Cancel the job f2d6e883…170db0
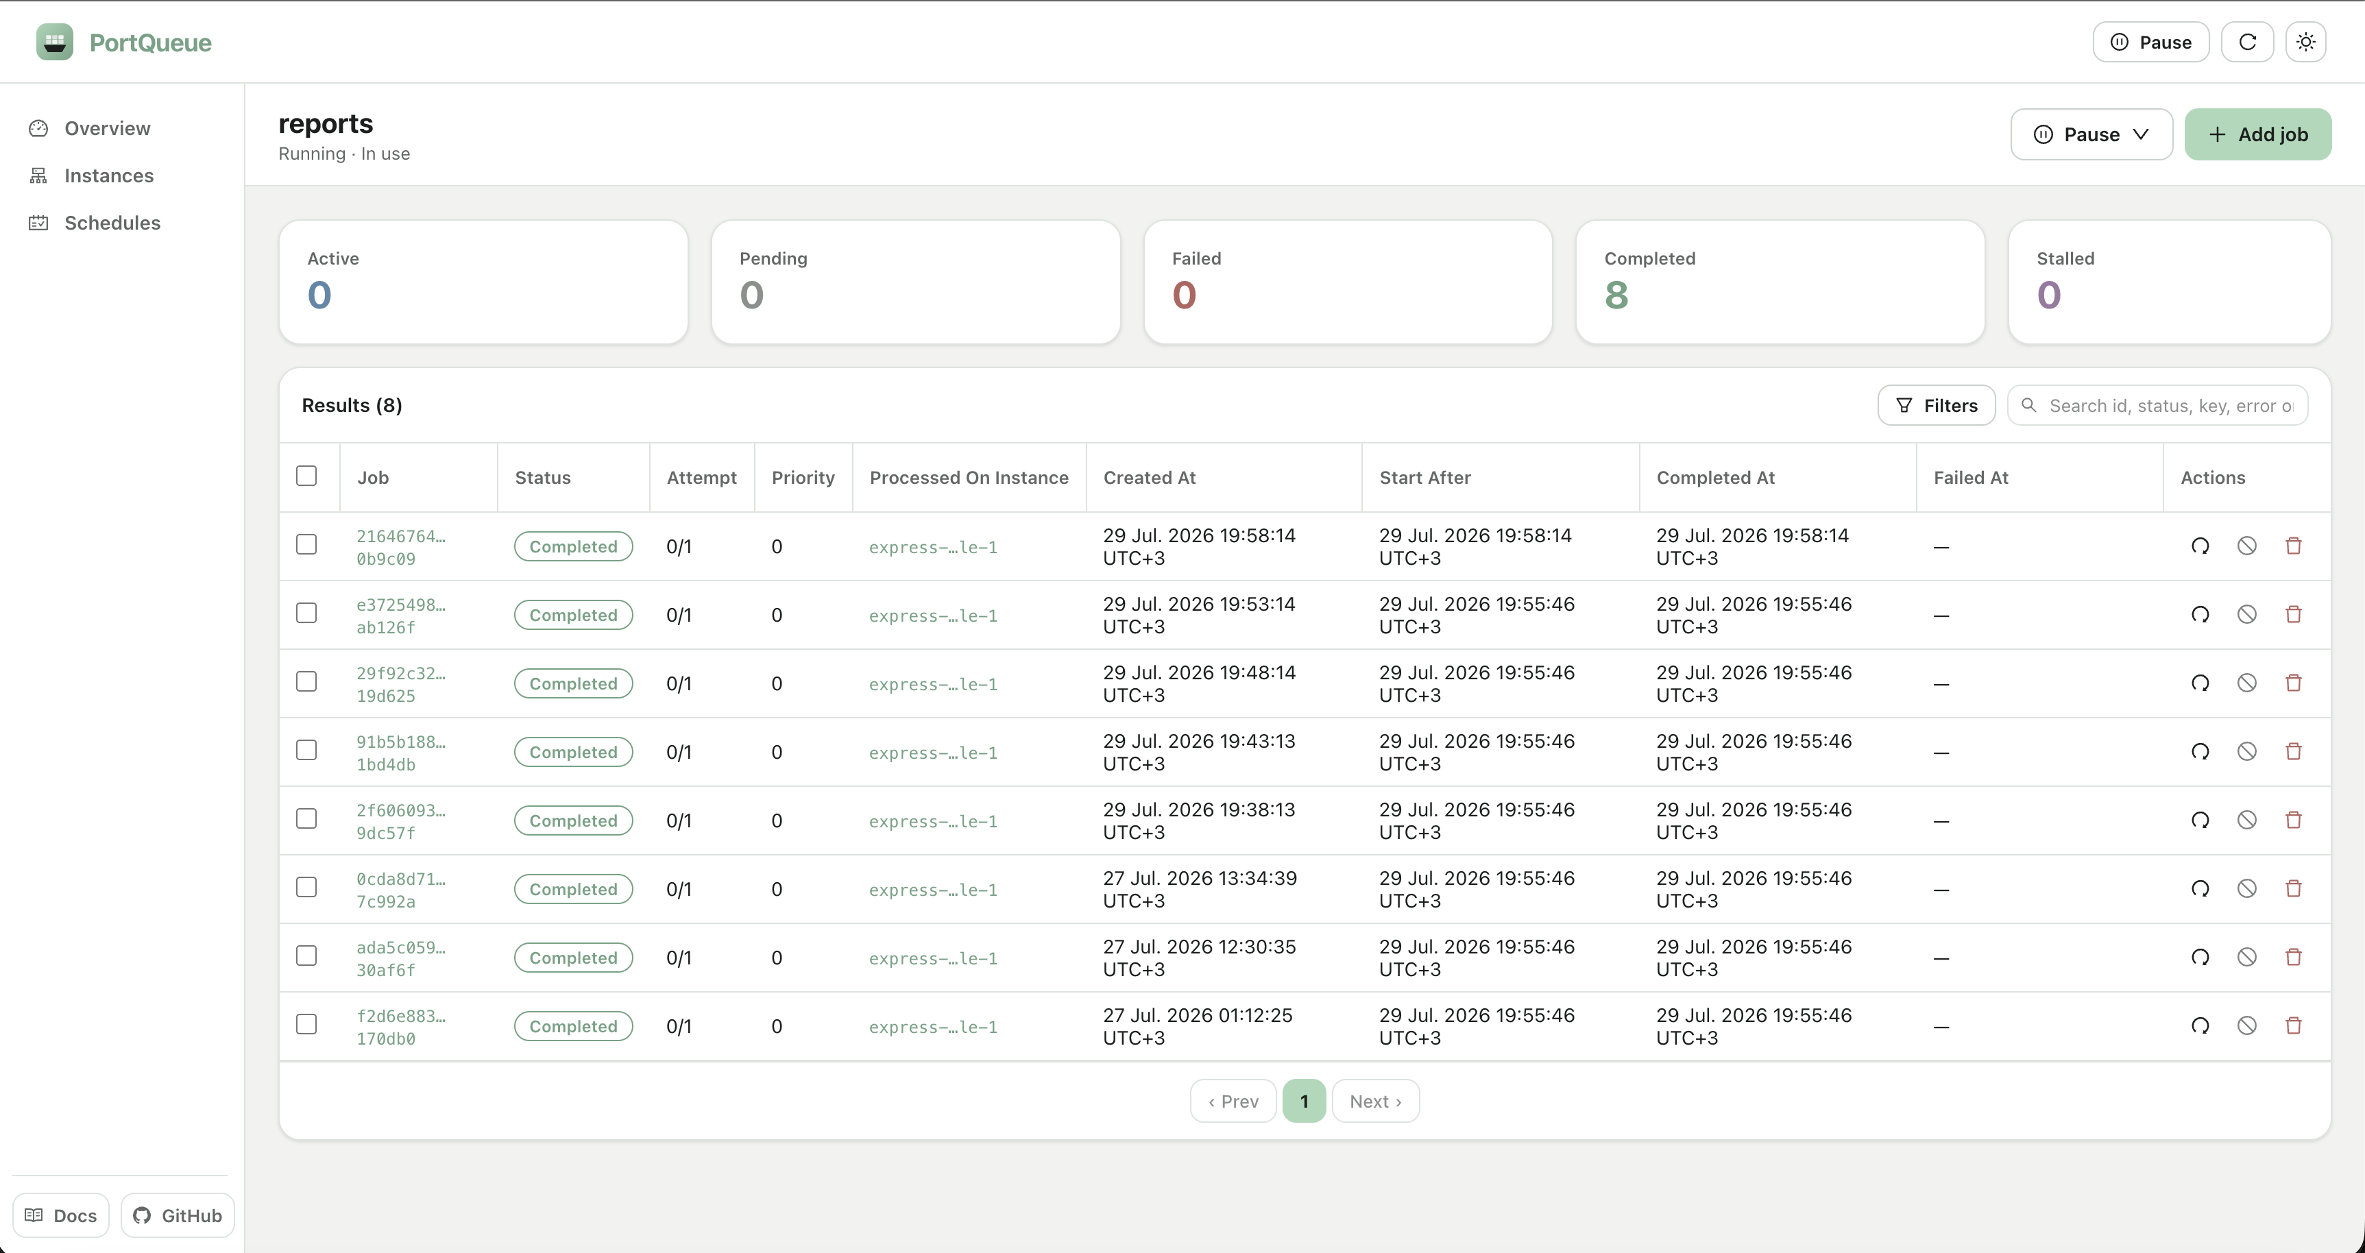The width and height of the screenshot is (2365, 1253). point(2246,1026)
